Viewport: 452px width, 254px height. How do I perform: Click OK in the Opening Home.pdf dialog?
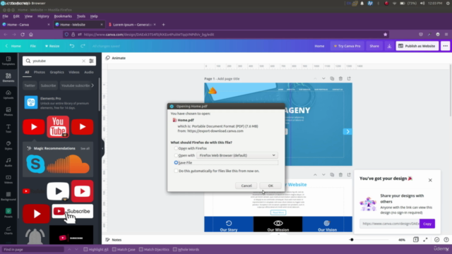(x=270, y=186)
